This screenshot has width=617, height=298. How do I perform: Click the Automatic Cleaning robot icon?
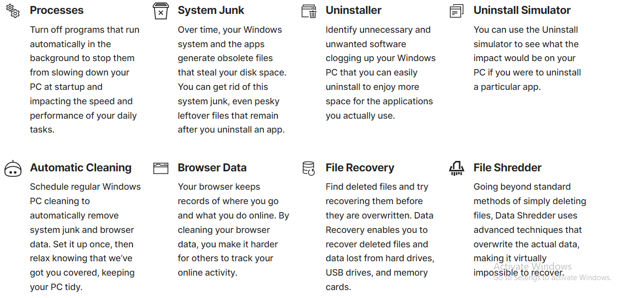(x=13, y=169)
